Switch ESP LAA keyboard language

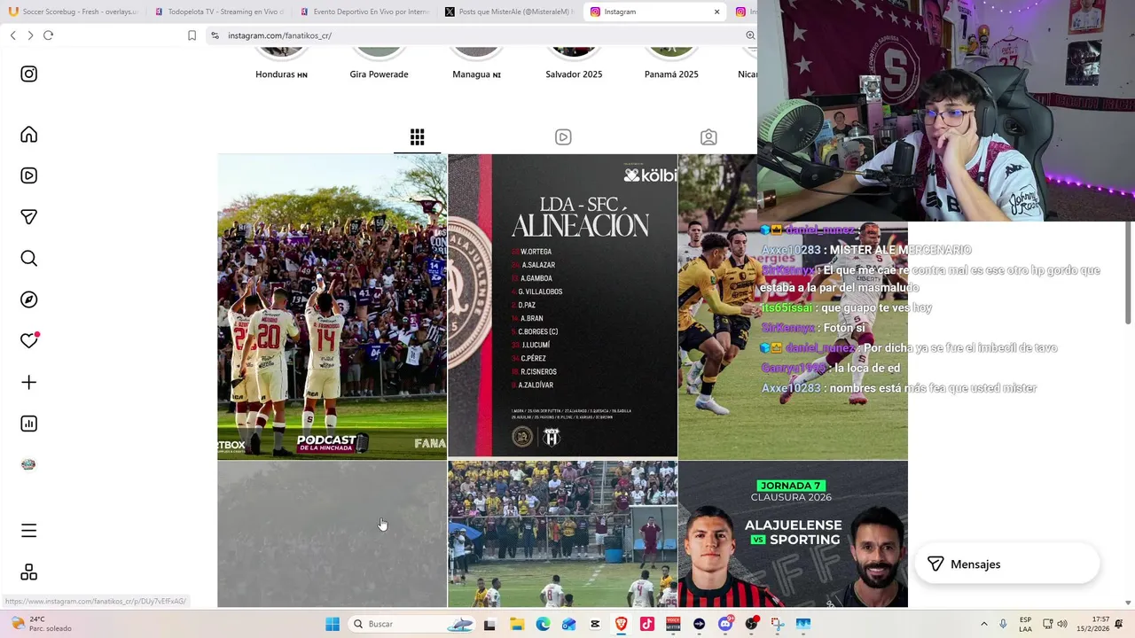click(1025, 624)
